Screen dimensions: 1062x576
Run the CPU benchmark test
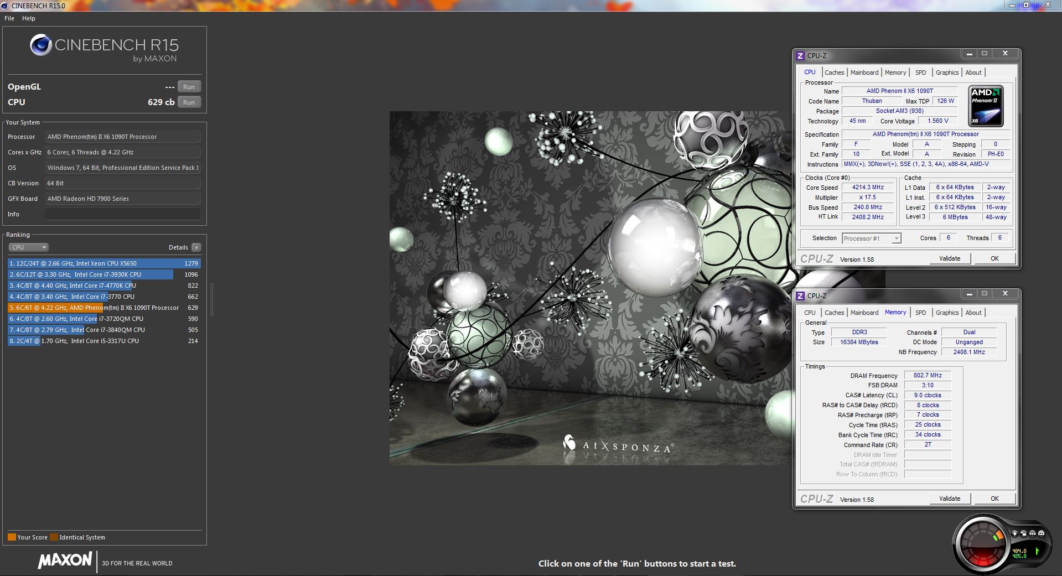pos(189,102)
